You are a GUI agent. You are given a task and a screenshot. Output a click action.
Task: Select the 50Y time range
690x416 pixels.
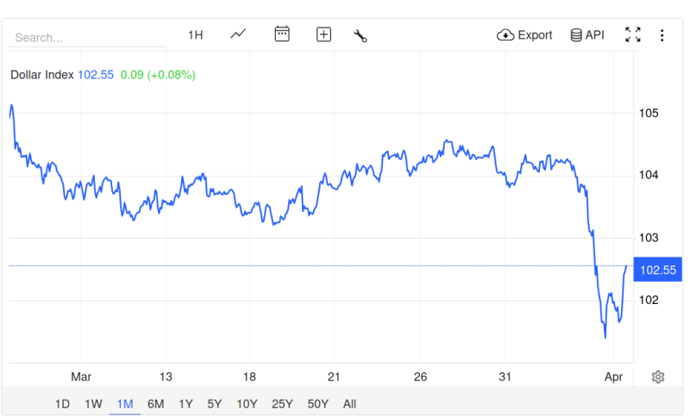317,404
